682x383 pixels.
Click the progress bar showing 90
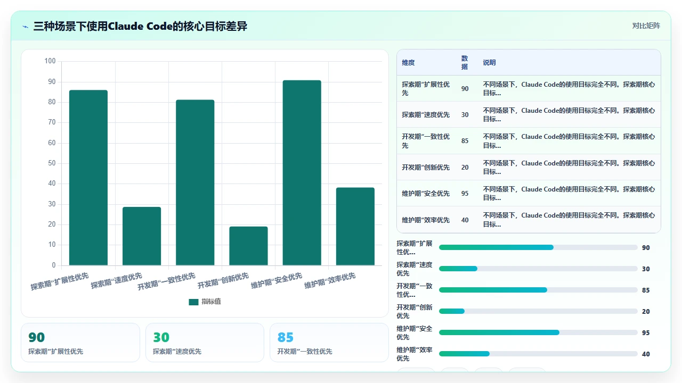point(538,247)
